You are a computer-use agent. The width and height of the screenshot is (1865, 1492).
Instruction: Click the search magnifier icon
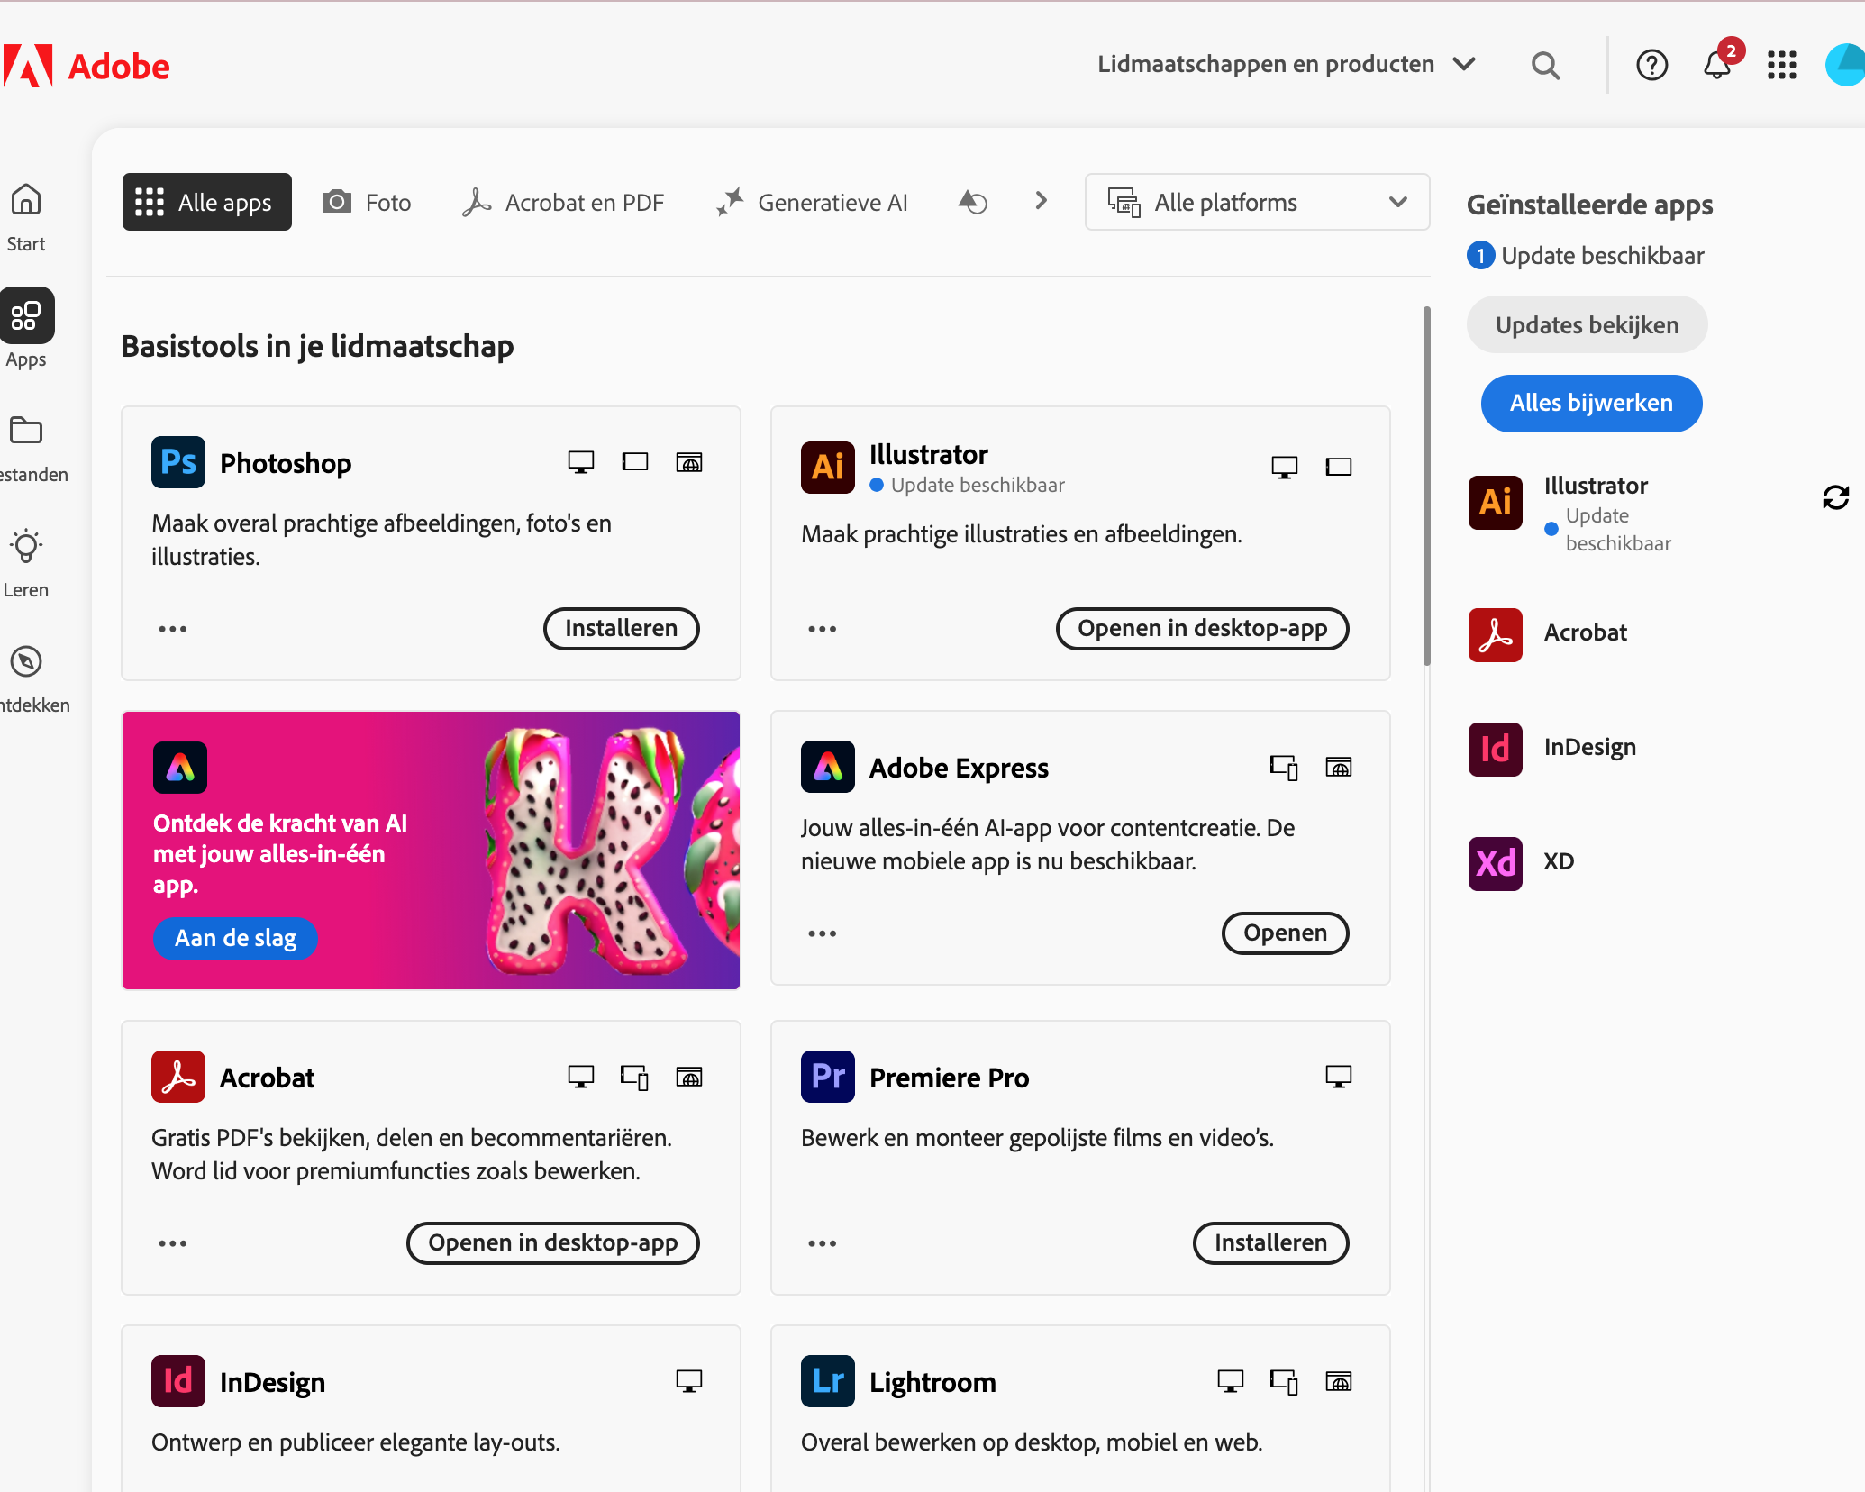point(1545,66)
